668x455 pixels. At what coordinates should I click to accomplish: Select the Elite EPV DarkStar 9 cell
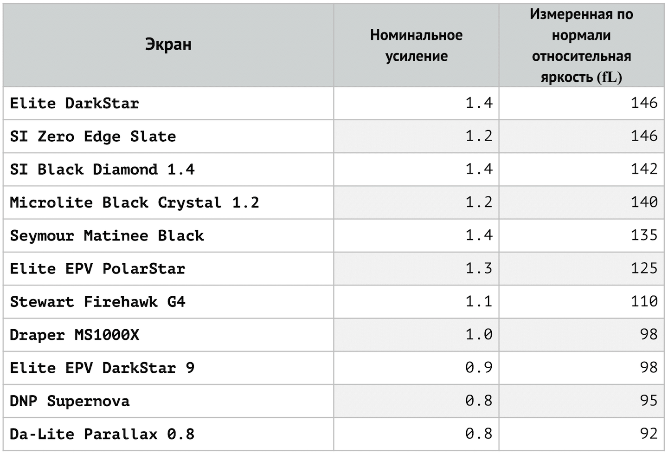[102, 368]
